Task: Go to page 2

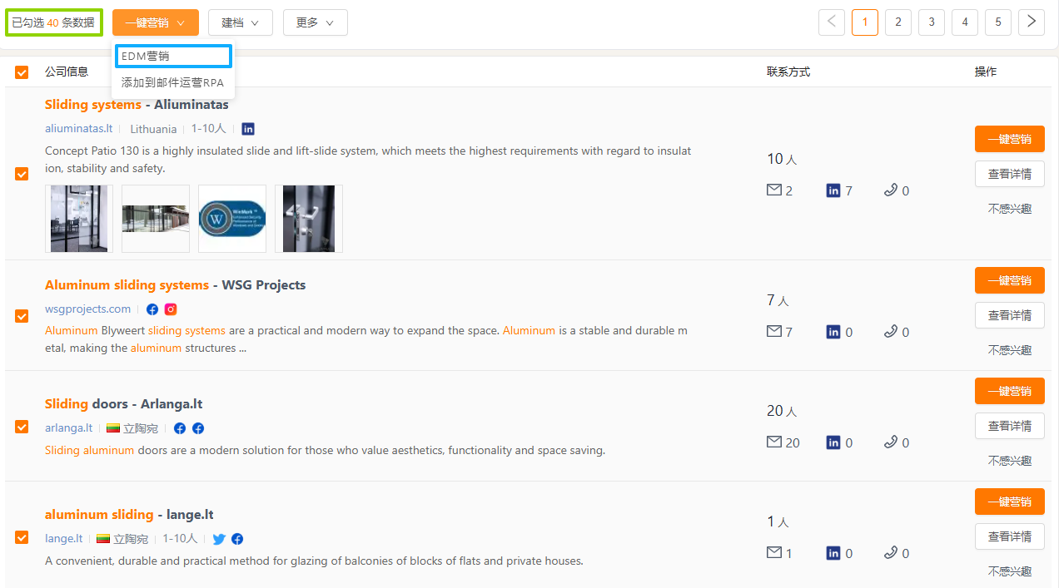Action: coord(898,22)
